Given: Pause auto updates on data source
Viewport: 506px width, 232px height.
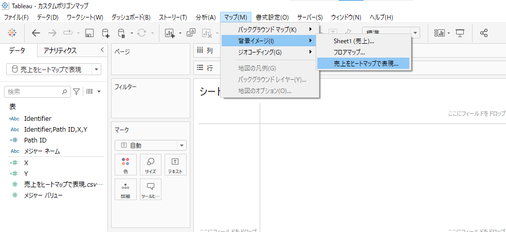Looking at the screenshot, I should pos(121,33).
